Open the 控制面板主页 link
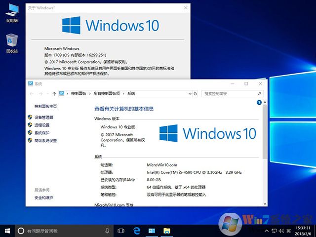The image size is (316, 237). 45,106
